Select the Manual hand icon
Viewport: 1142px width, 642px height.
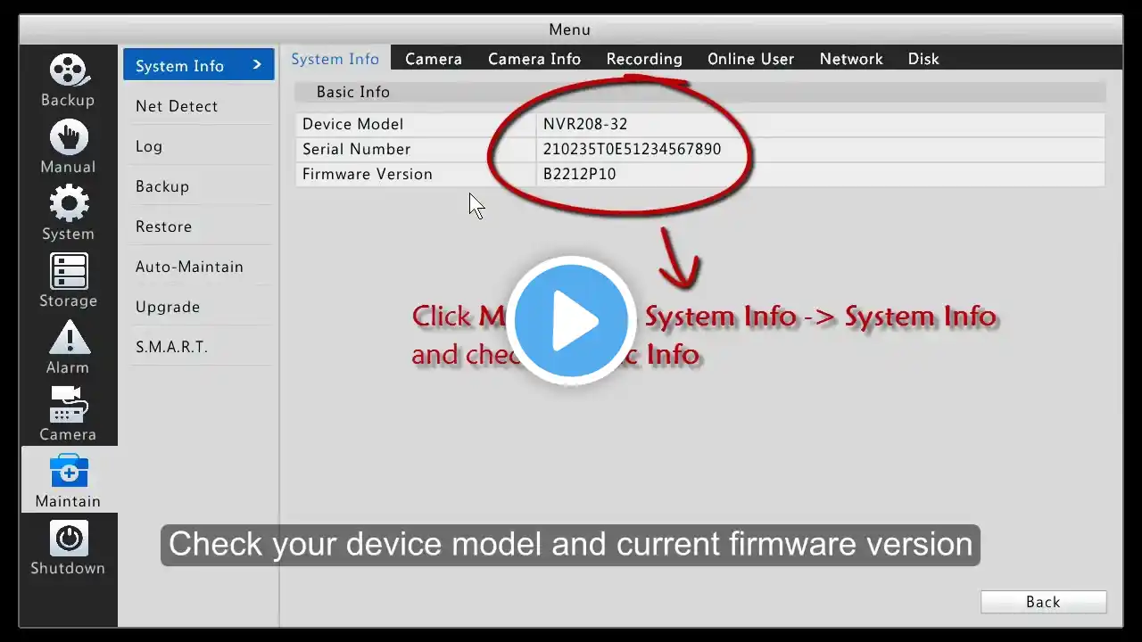coord(69,137)
